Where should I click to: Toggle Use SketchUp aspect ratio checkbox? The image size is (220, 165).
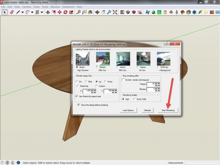77,96
